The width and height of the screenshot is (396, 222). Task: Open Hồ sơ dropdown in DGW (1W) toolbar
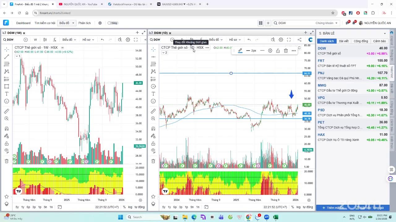click(x=88, y=39)
